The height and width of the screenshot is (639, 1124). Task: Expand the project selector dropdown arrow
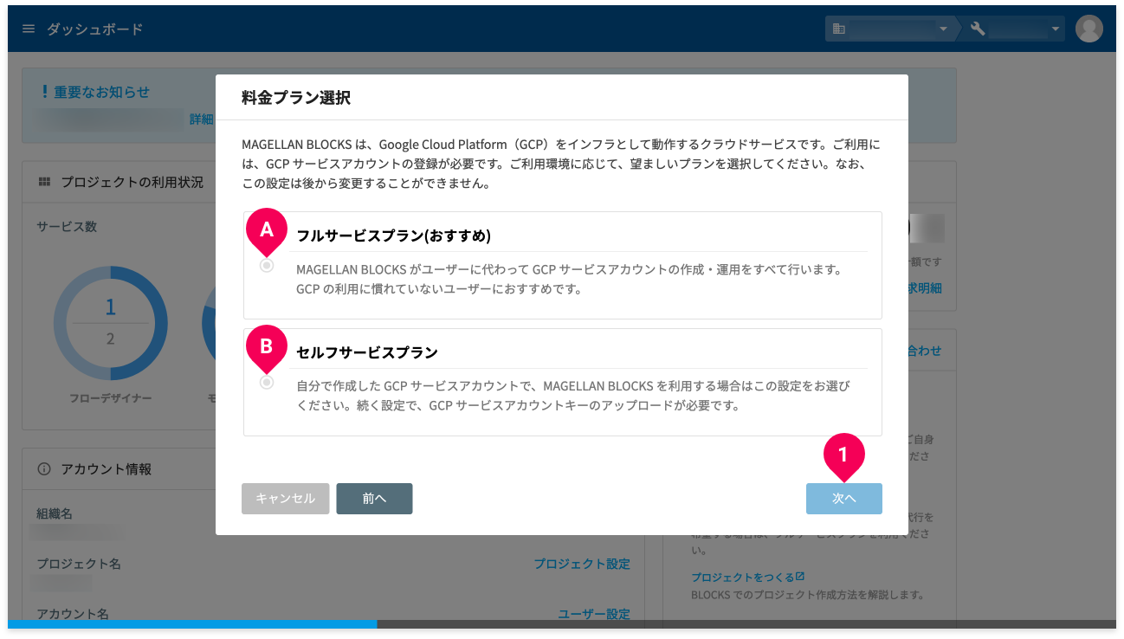point(1056,29)
